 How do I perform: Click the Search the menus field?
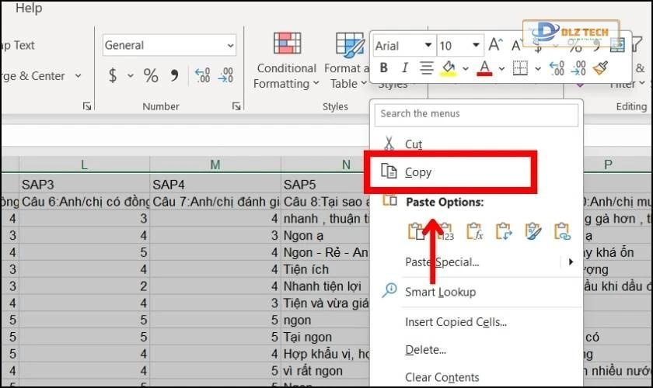coord(476,114)
